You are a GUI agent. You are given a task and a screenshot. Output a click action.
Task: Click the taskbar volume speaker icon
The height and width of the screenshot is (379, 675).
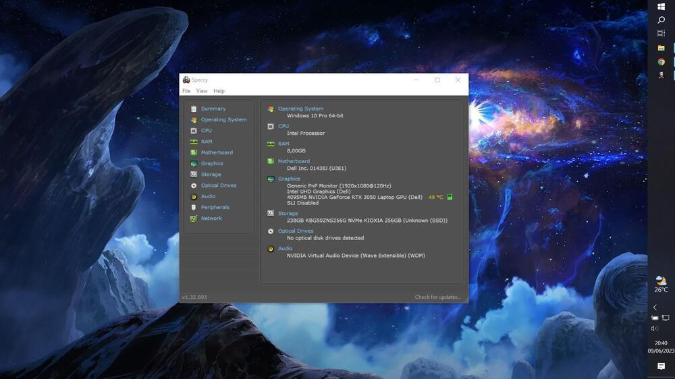point(654,328)
